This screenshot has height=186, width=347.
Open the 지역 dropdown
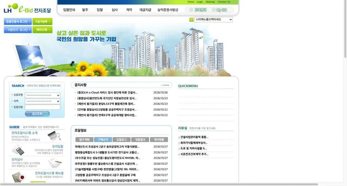coord(42,101)
